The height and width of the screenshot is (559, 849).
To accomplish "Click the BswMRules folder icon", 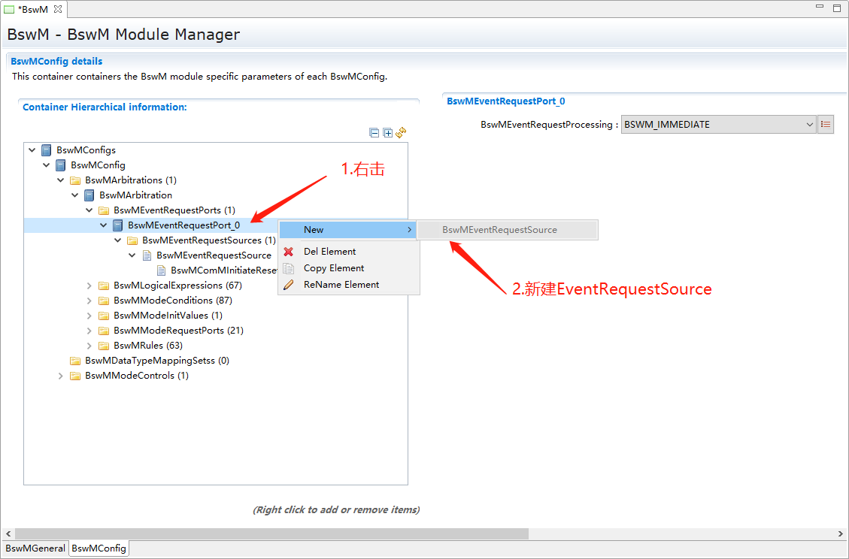I will 104,346.
